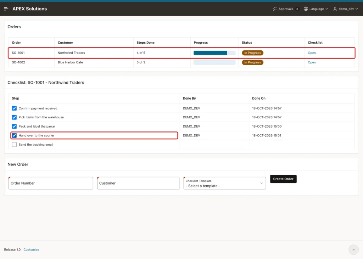Click the Checklist column header

(x=315, y=43)
